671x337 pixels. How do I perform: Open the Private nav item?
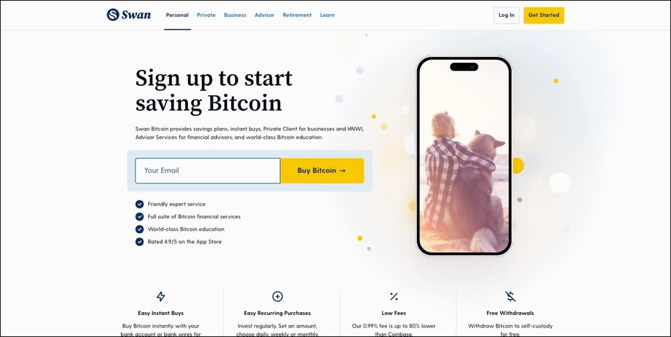click(206, 15)
